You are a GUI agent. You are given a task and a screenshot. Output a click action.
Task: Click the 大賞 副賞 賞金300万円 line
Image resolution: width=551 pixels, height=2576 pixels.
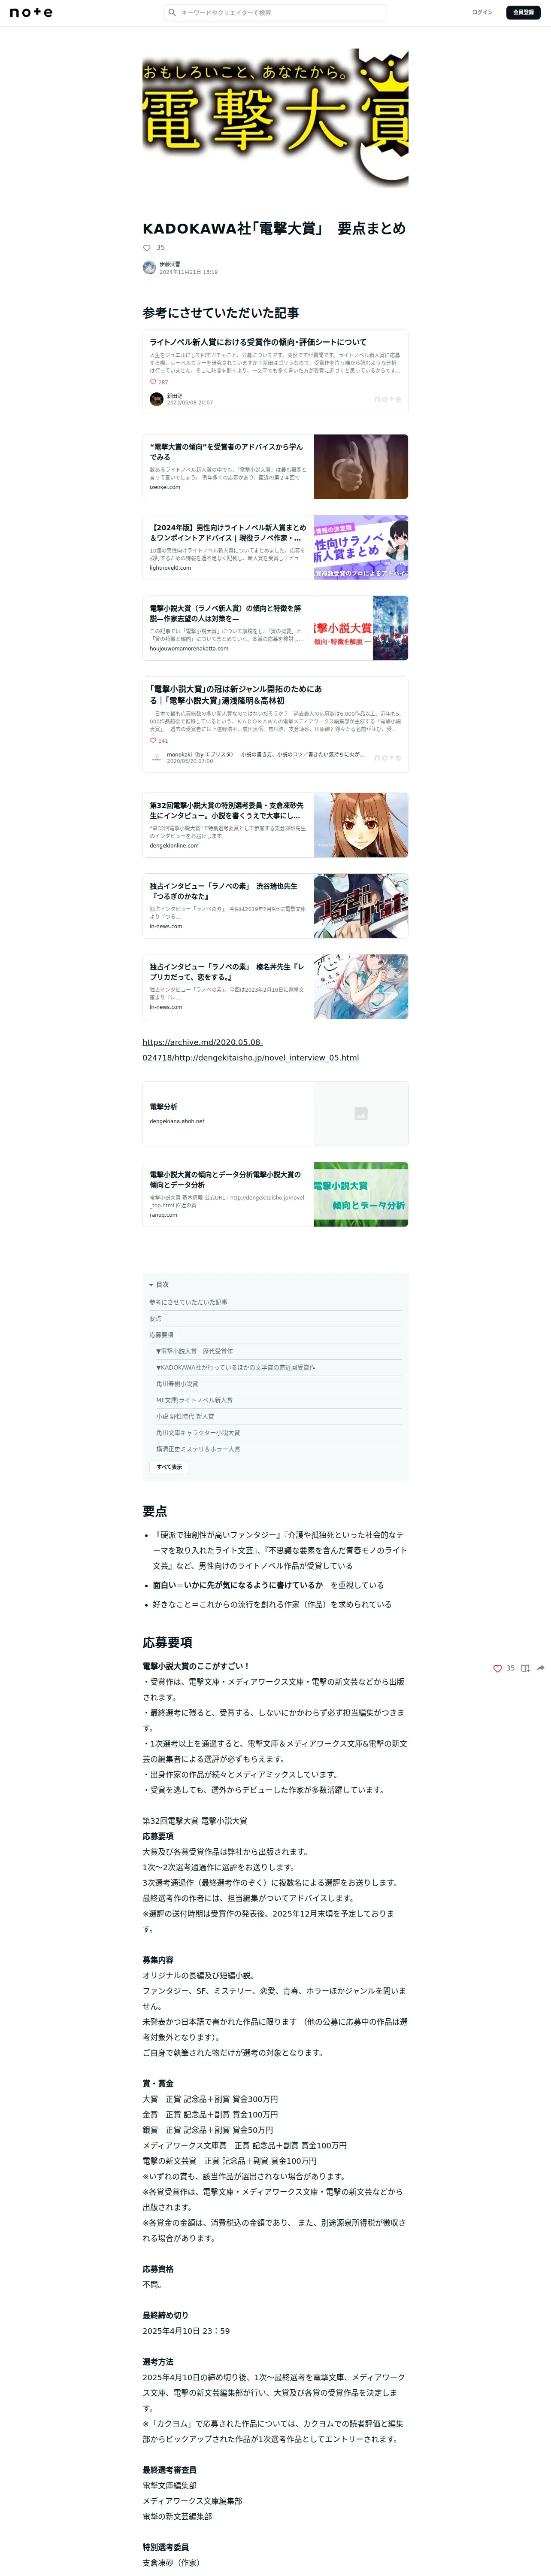(210, 2099)
